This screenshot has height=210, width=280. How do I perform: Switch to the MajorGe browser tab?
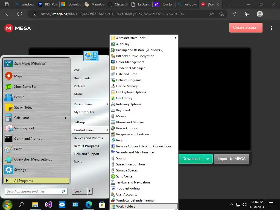point(94,4)
